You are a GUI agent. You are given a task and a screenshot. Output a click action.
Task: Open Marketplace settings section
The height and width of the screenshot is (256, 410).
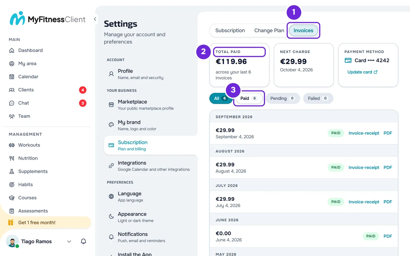point(151,105)
